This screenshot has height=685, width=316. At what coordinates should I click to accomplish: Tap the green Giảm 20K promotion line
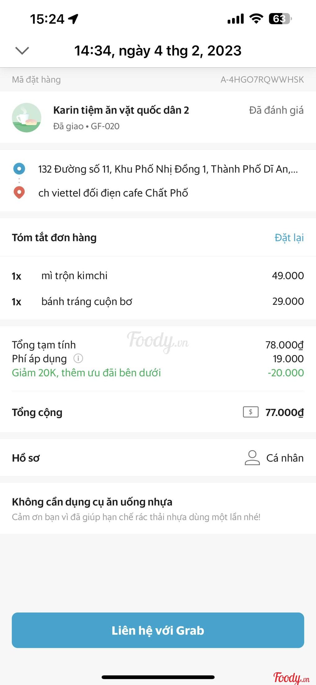[x=86, y=373]
